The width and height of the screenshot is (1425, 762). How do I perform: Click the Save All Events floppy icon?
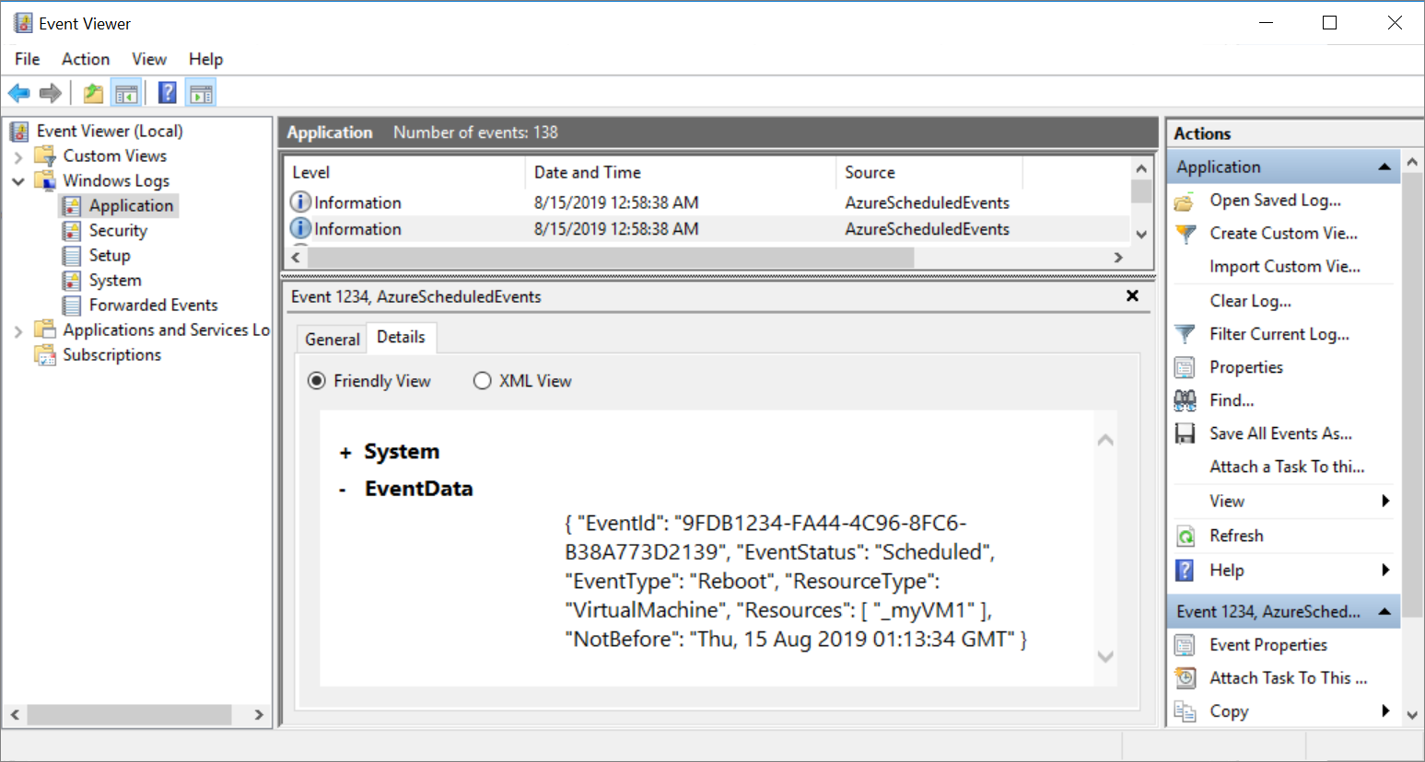tap(1186, 433)
